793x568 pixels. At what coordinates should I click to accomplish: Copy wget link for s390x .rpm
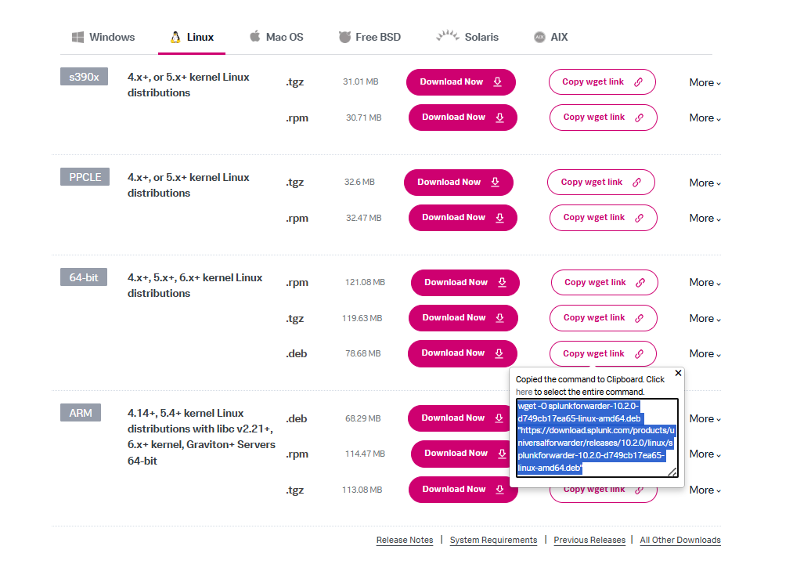click(x=603, y=118)
